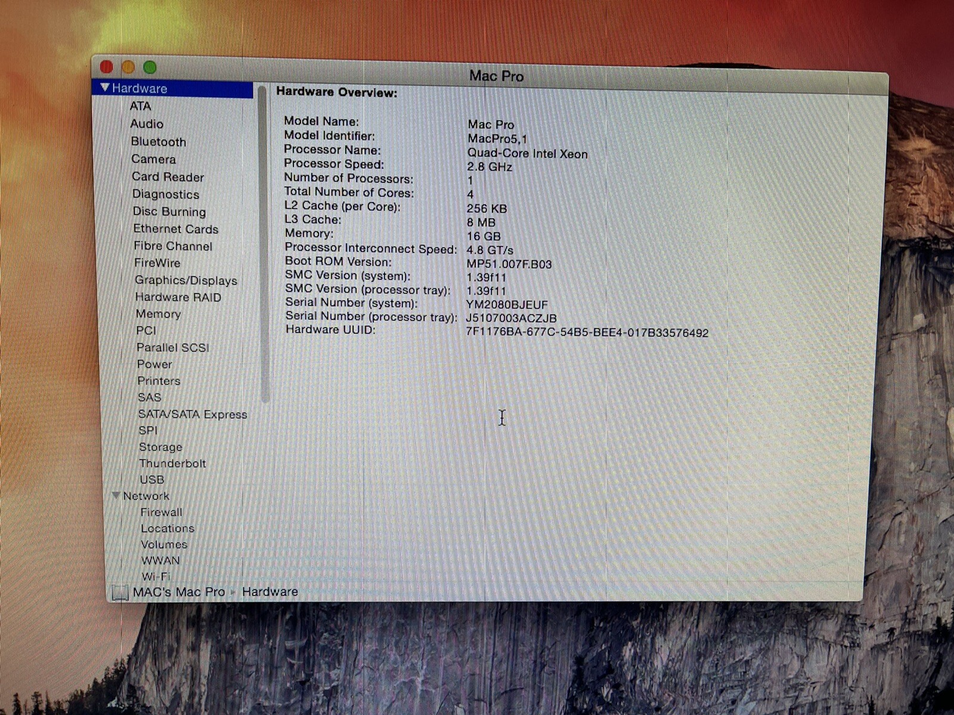Click the Hardware Overview heading
This screenshot has width=954, height=715.
coord(337,92)
